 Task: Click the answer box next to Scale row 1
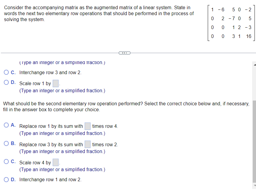click(55, 83)
